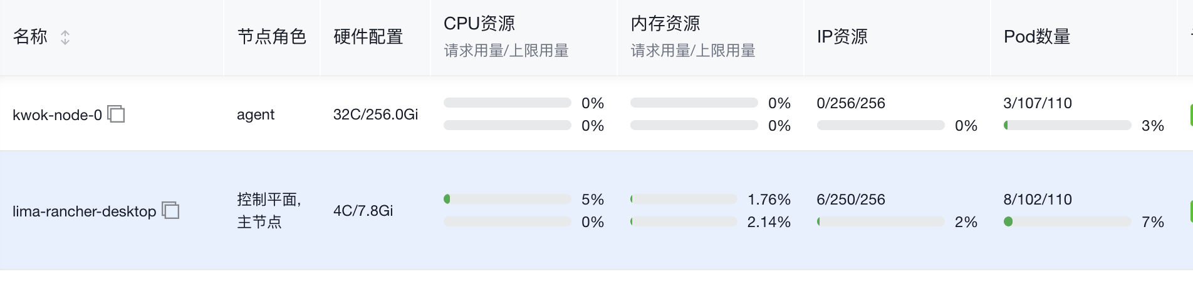Click kwok-node-0's upper CPU usage bar
The height and width of the screenshot is (294, 1193).
tap(507, 103)
